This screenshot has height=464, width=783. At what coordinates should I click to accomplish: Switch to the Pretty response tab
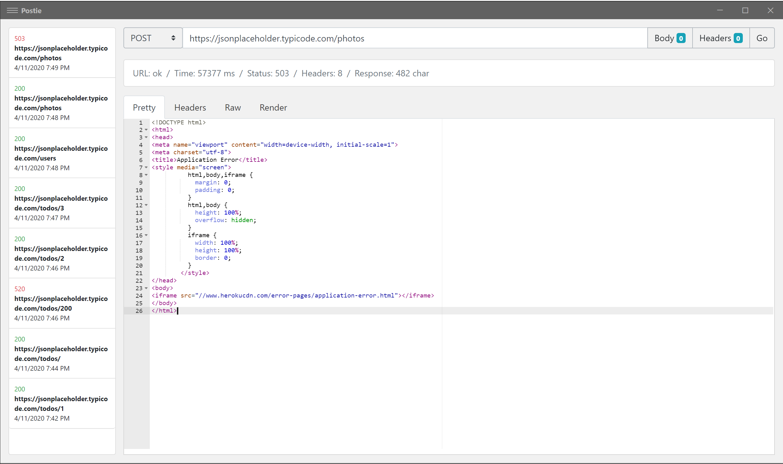[x=144, y=107]
